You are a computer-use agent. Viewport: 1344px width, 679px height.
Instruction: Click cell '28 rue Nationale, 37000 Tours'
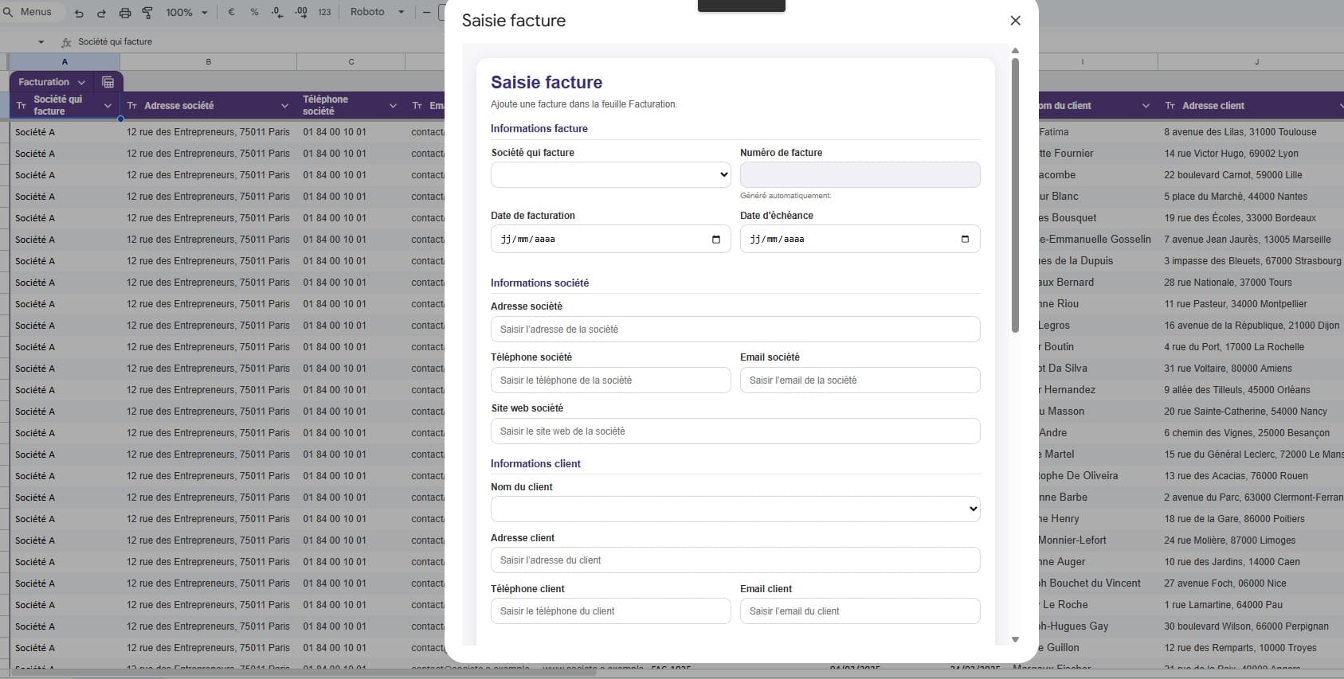1251,283
